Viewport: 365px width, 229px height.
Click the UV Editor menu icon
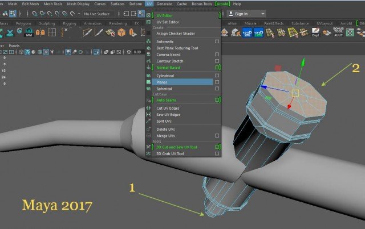click(148, 15)
